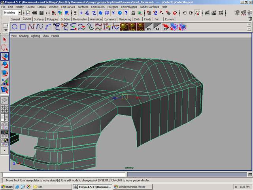Click the NURBS circle shelf icon

tap(15, 27)
